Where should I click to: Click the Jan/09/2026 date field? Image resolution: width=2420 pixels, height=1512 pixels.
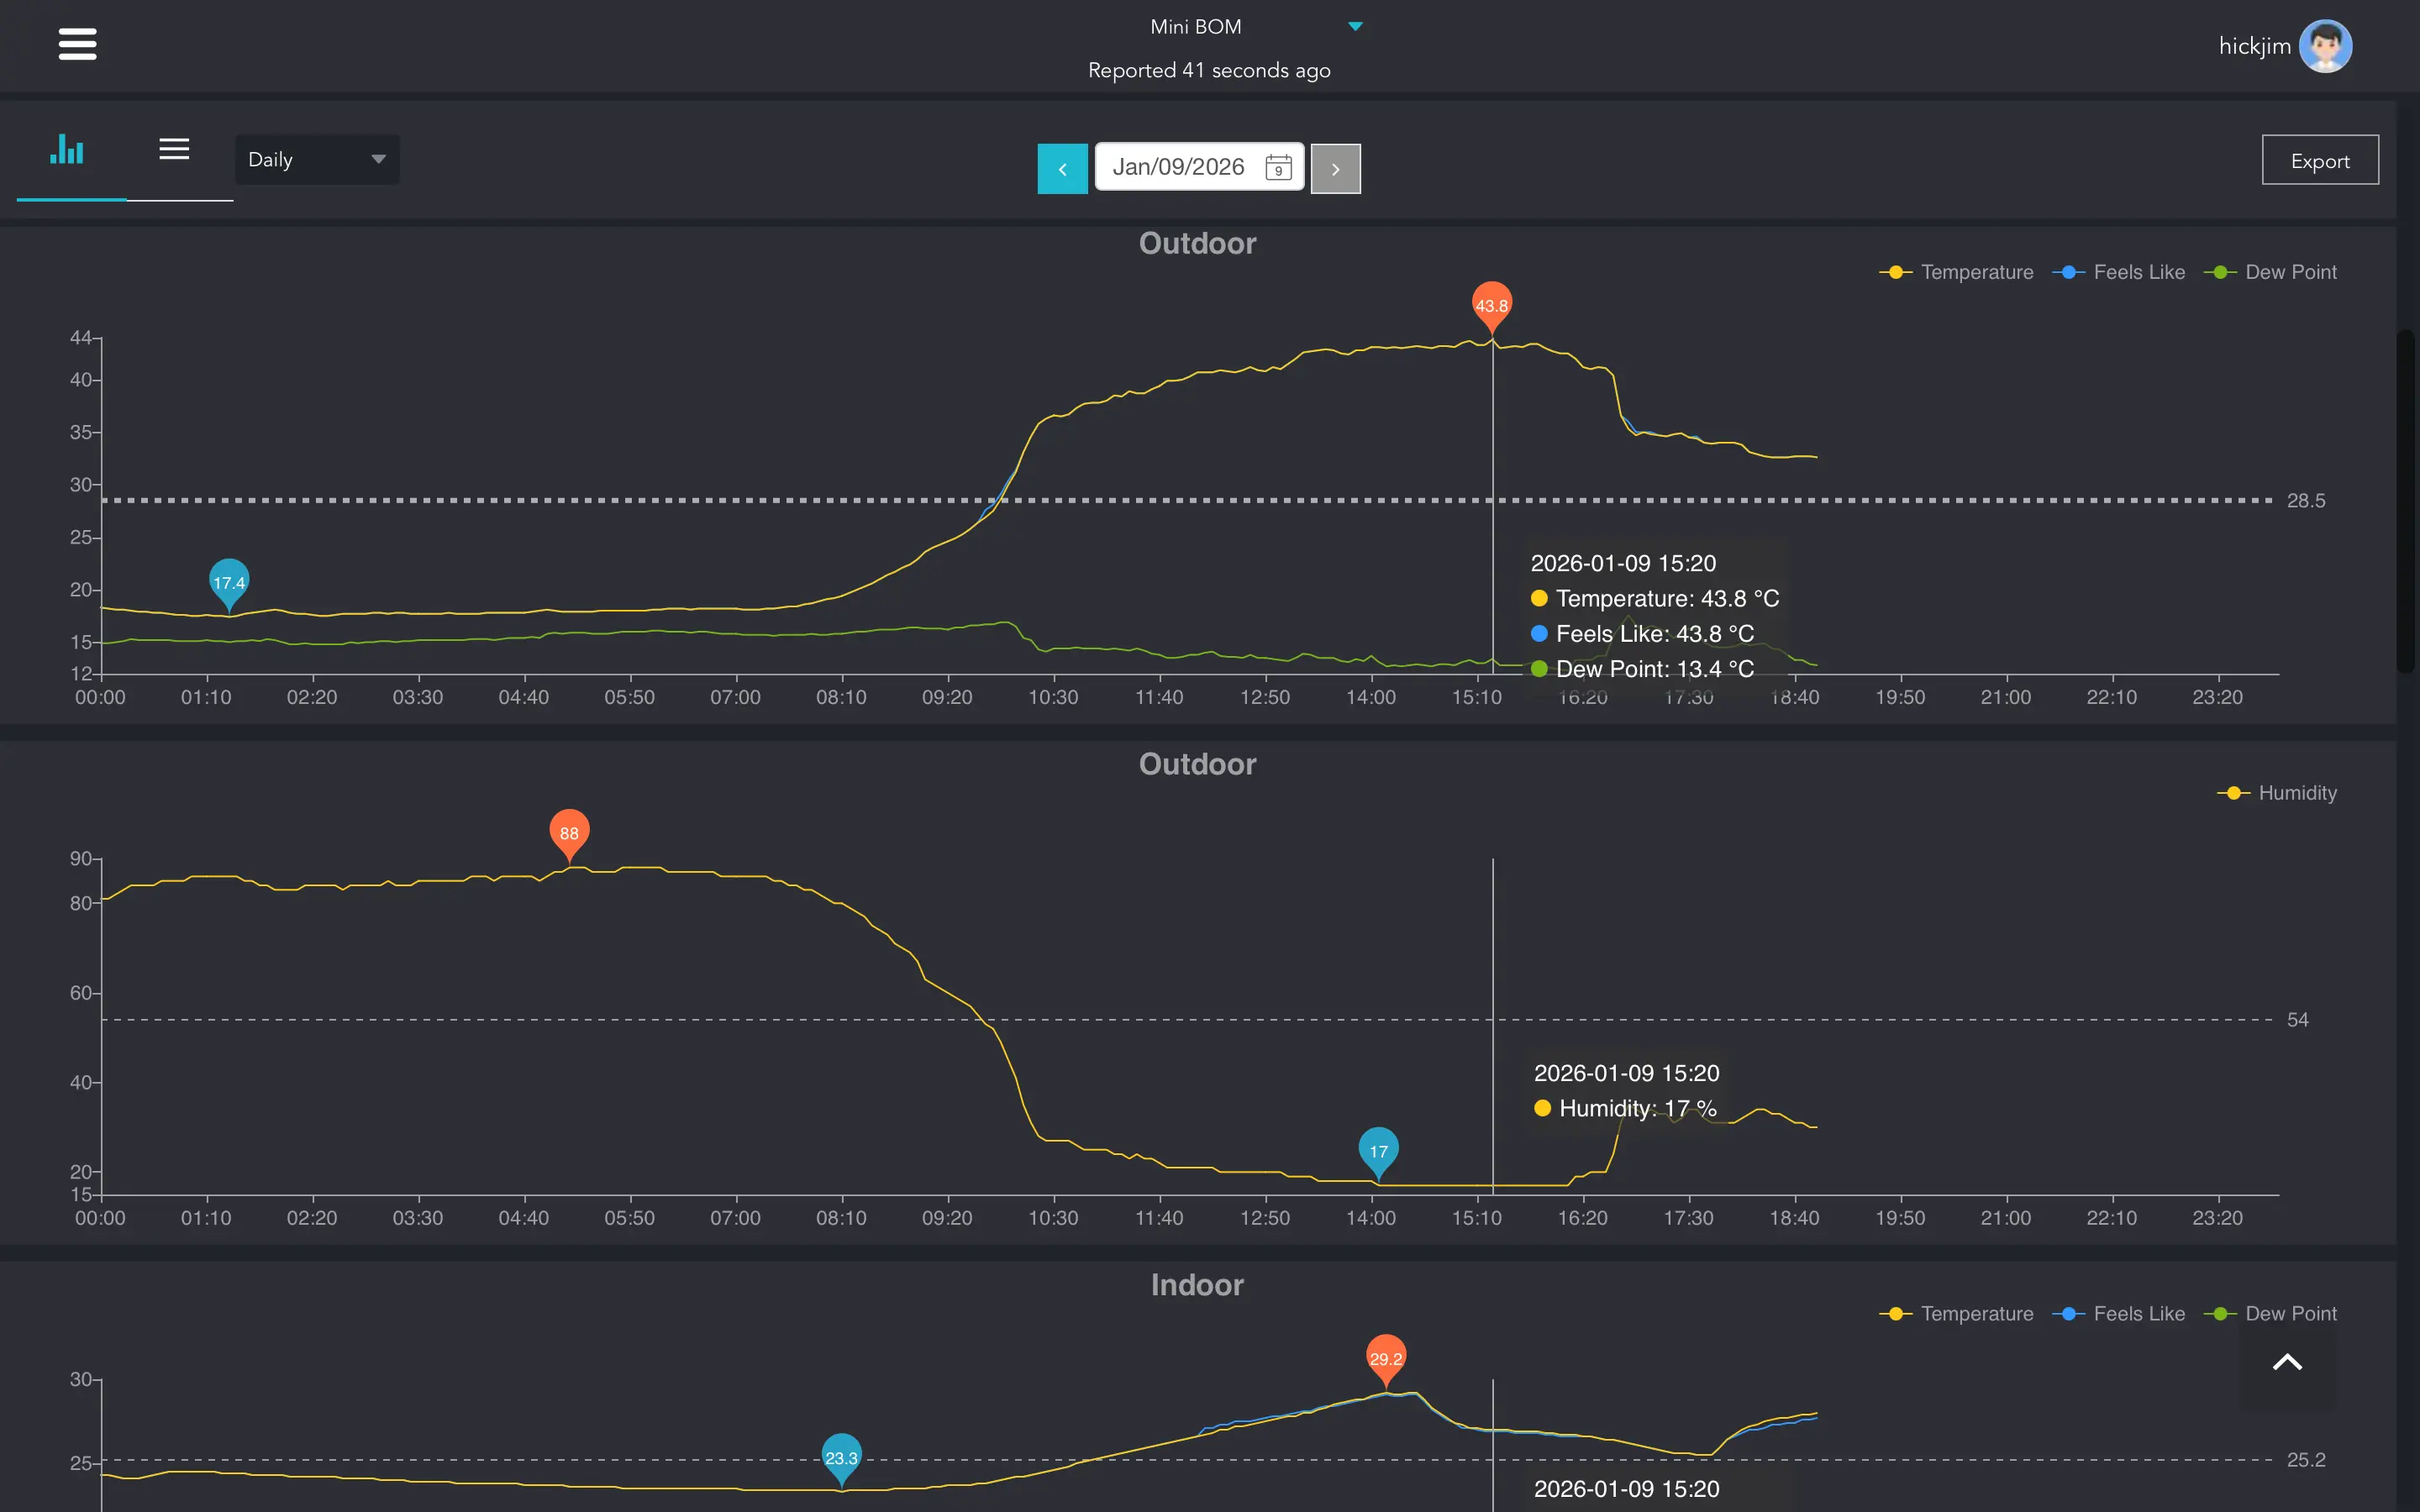(1178, 167)
